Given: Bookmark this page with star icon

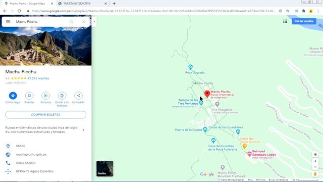Looking at the screenshot, I should (288, 11).
